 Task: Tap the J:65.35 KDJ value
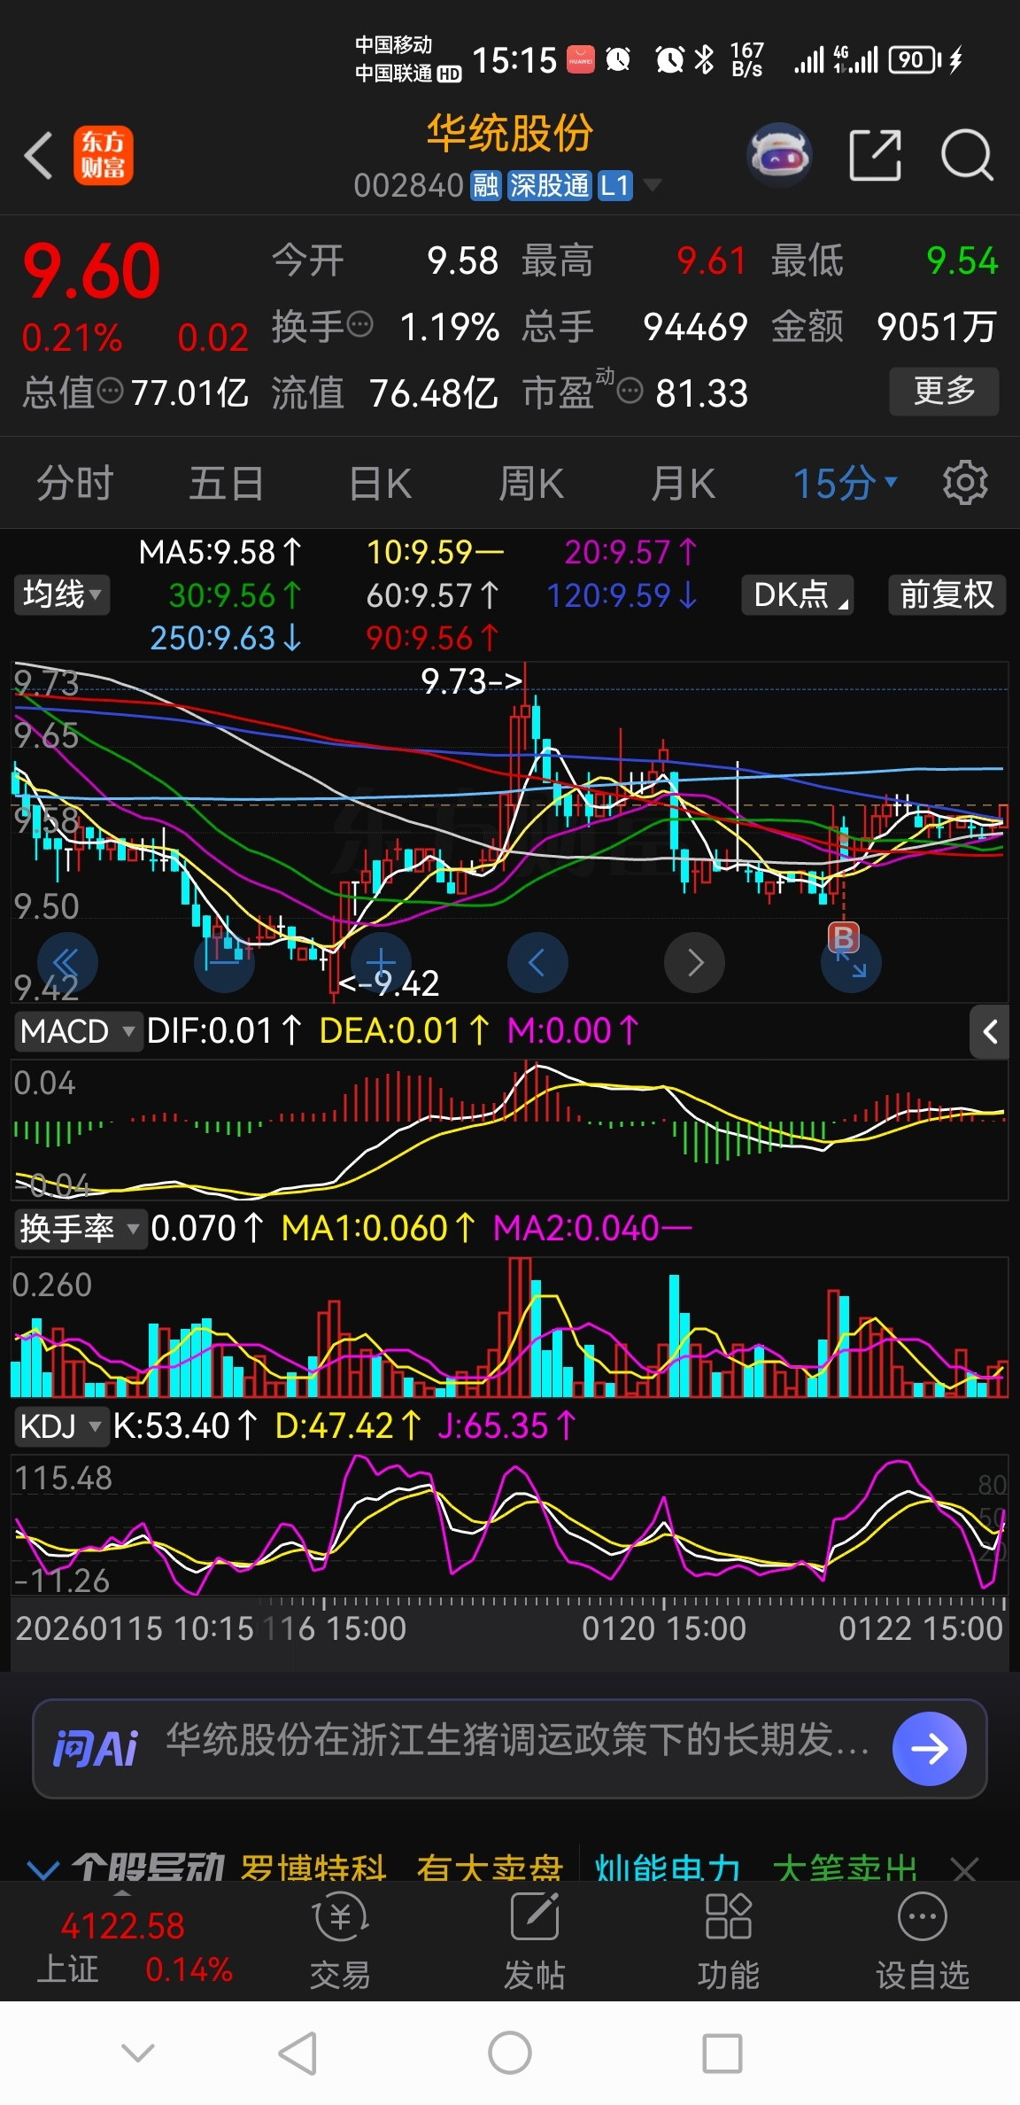506,1426
